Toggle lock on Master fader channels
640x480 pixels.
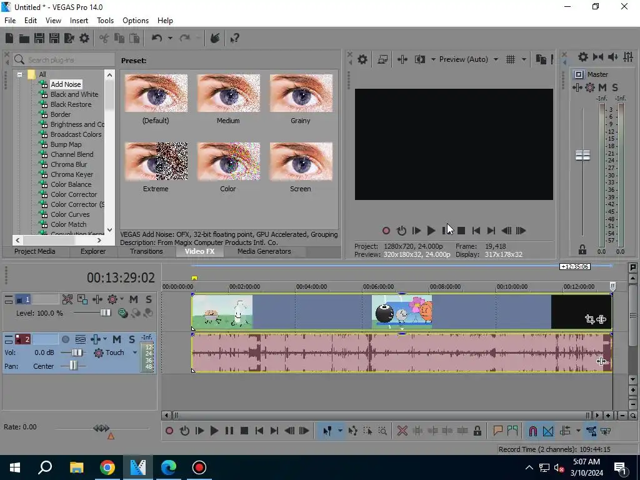(582, 249)
